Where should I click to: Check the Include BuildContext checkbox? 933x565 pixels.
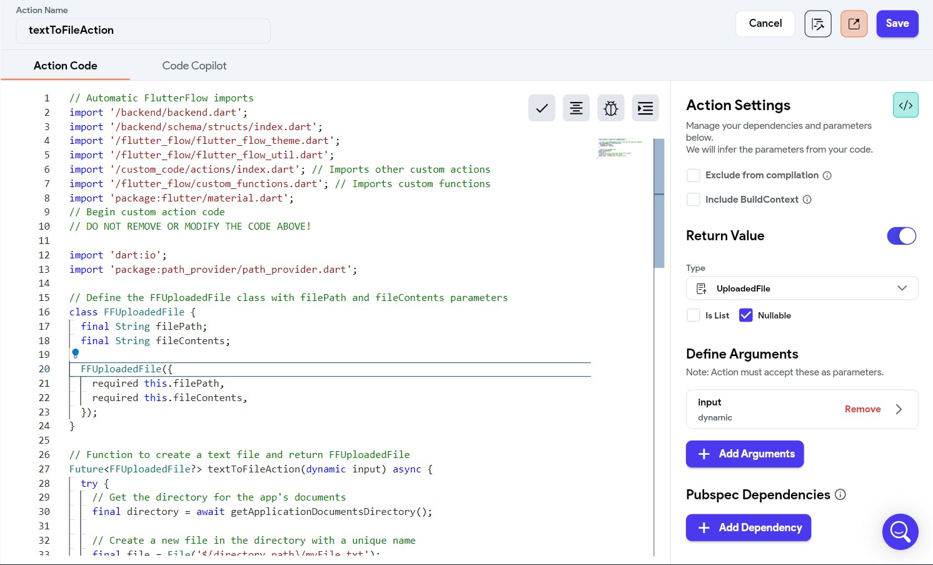pyautogui.click(x=693, y=200)
